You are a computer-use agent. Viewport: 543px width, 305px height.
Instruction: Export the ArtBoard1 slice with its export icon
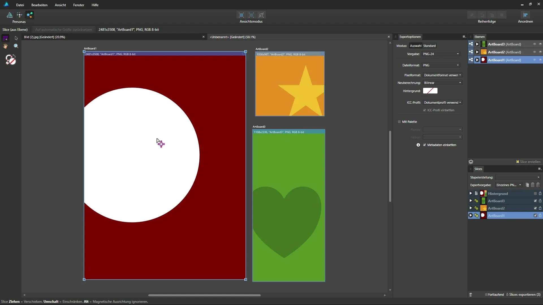pyautogui.click(x=540, y=215)
